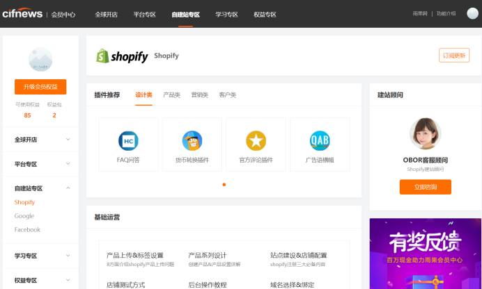Collapse the 自建站专区 sidebar section
Screen dimensions: 482x289
coord(40,188)
